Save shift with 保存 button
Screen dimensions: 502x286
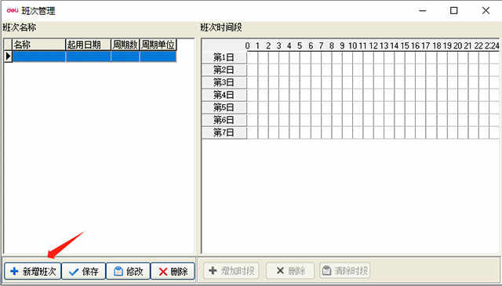click(x=84, y=271)
